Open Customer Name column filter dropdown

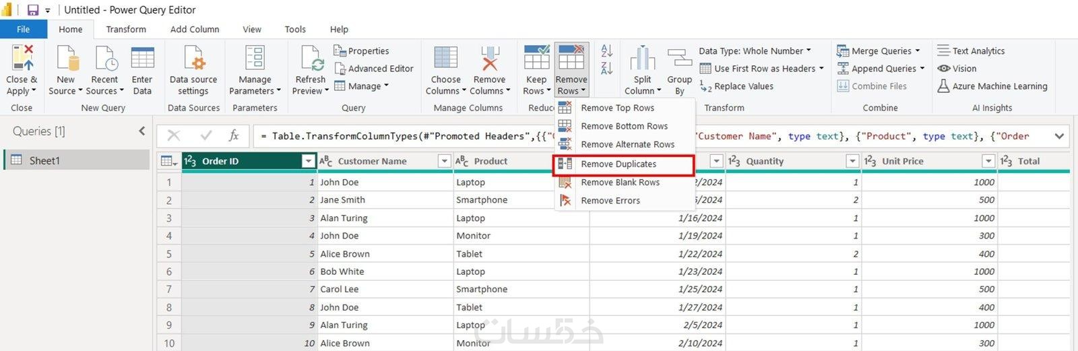click(x=444, y=161)
